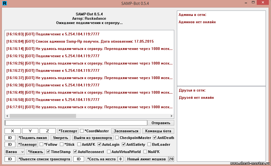Click ID field beside Вывести список транспорта
Image resolution: width=271 pixels, height=166 pixels.
(x=10, y=159)
